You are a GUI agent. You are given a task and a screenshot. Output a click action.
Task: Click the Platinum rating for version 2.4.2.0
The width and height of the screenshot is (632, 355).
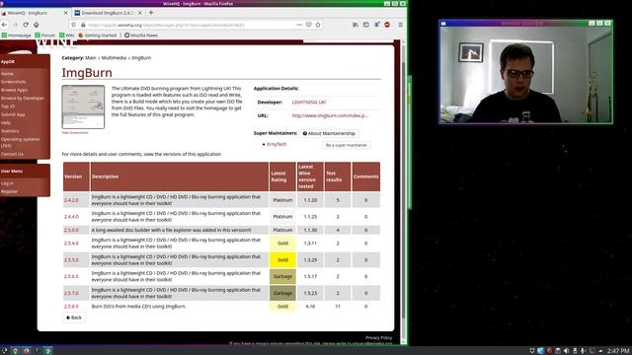pos(282,200)
